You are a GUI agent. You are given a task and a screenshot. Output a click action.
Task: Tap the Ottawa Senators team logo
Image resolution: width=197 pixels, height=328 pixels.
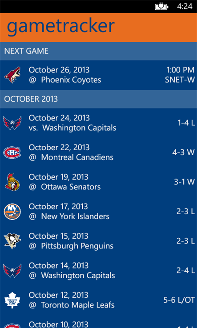point(12,182)
